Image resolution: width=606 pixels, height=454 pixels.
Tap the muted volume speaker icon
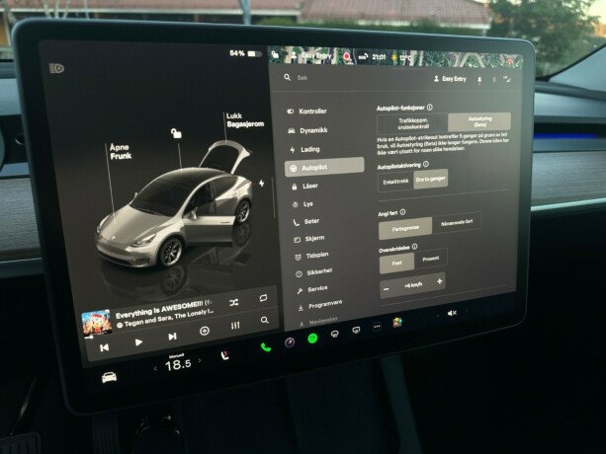[x=452, y=313]
